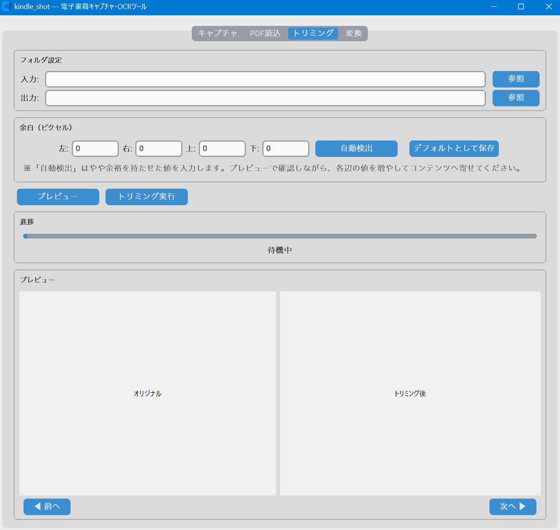Maximize the kindle_shot window

point(521,7)
